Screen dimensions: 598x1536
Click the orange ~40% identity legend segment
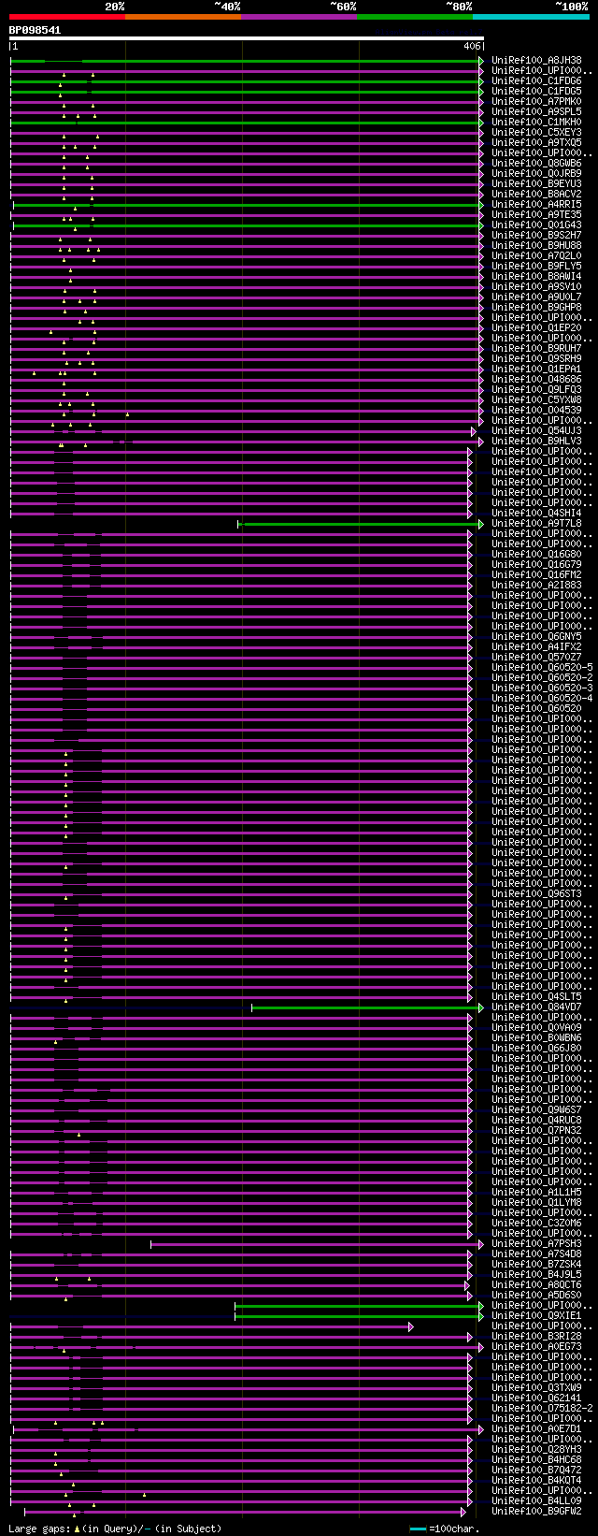[x=183, y=17]
